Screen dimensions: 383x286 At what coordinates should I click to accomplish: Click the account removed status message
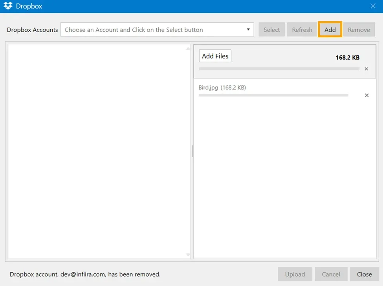pyautogui.click(x=85, y=274)
